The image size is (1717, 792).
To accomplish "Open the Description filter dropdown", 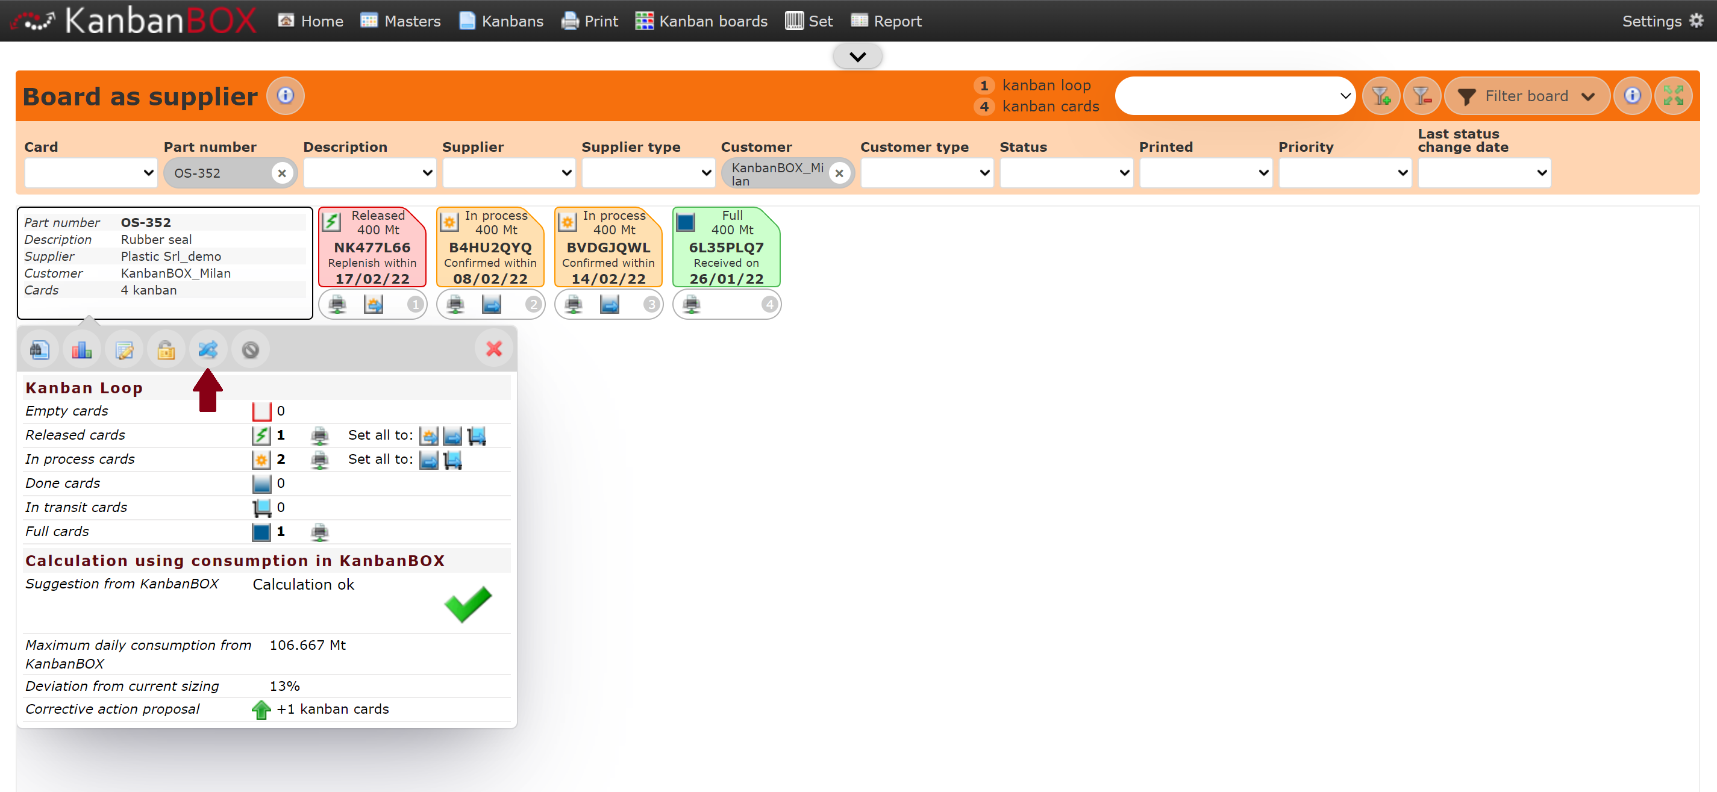I will coord(369,173).
